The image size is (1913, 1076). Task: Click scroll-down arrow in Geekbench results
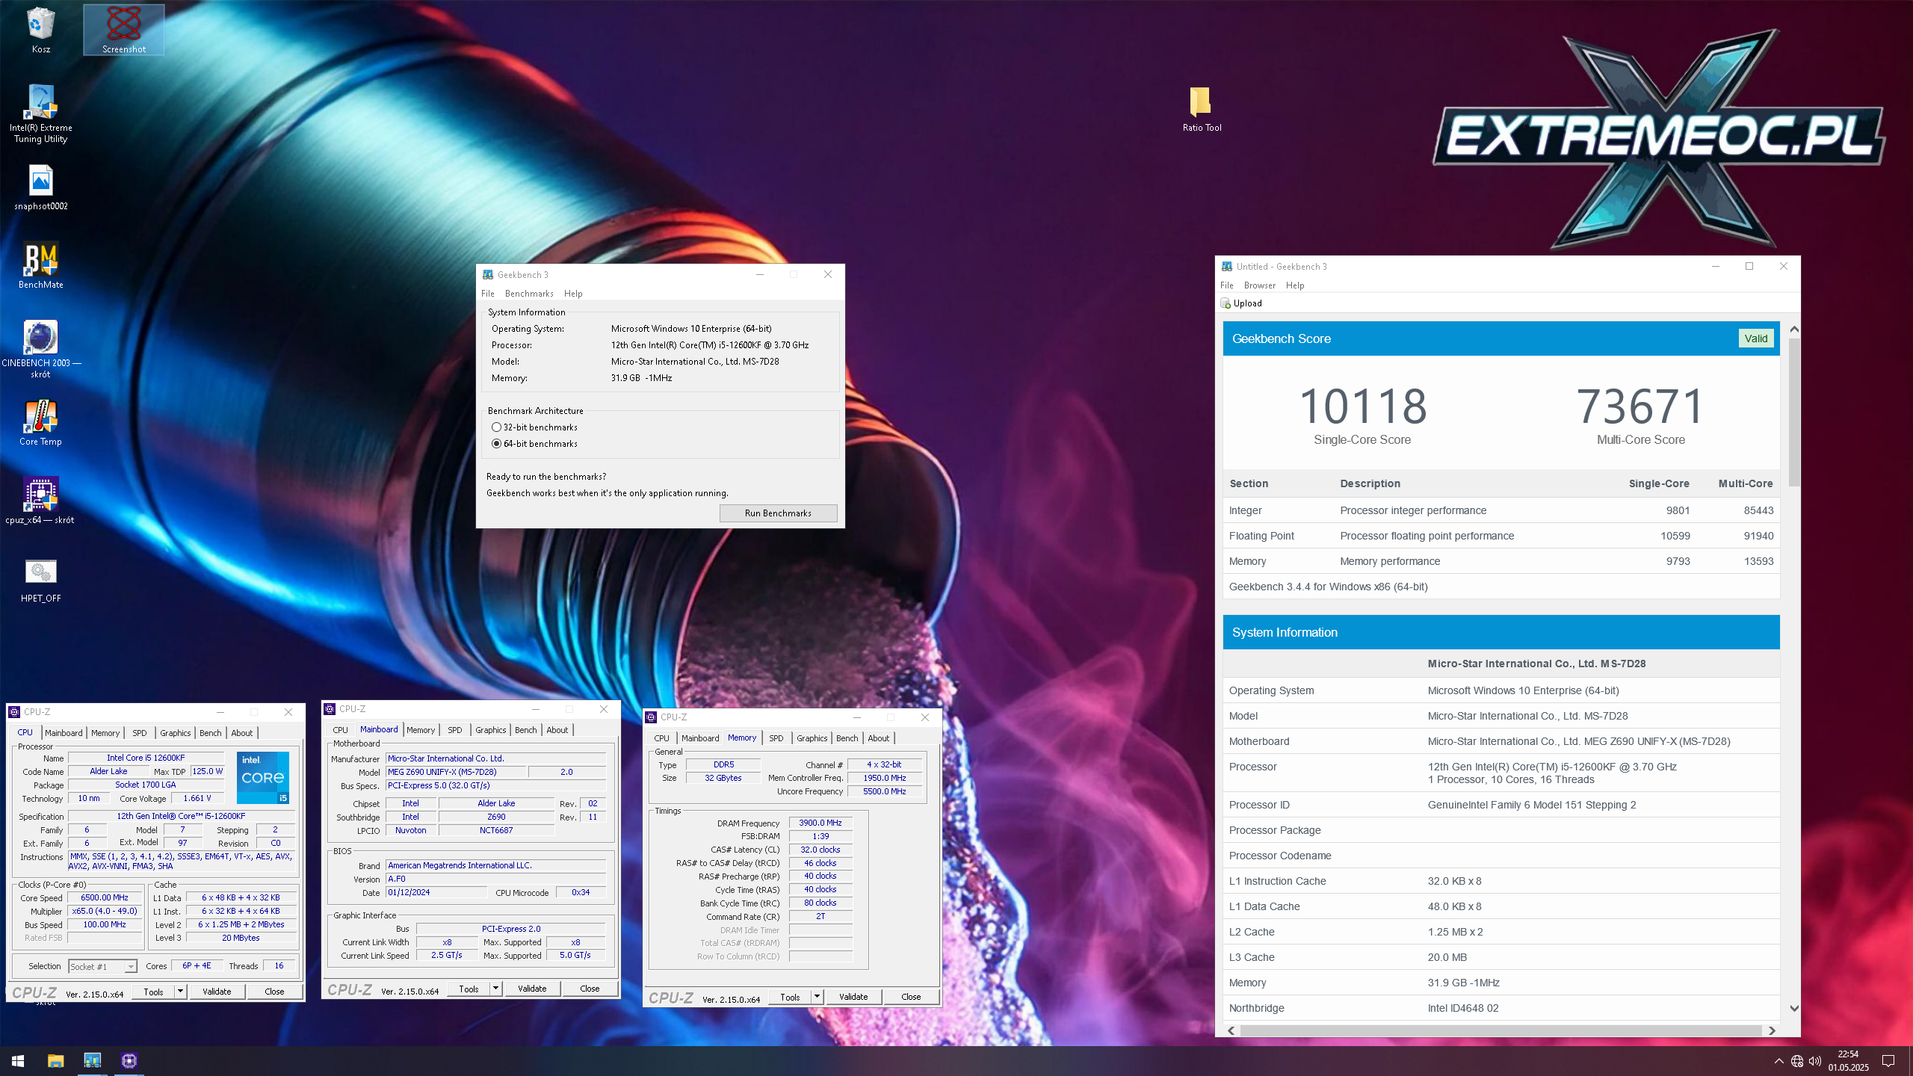[x=1794, y=1008]
